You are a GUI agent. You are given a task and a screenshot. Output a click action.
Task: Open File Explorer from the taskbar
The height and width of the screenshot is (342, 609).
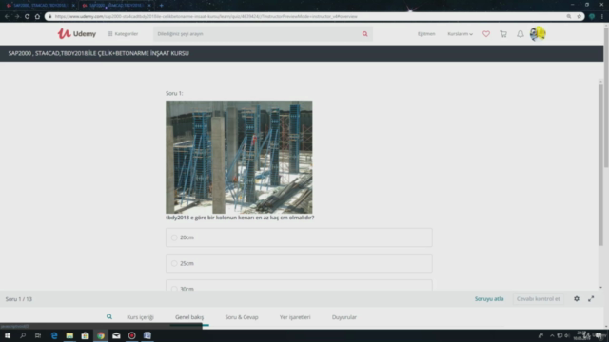tap(69, 335)
